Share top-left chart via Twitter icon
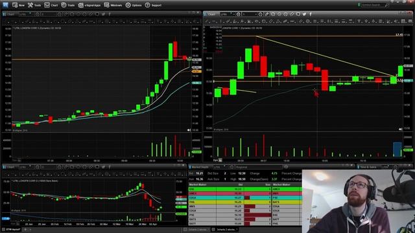 pos(103,14)
